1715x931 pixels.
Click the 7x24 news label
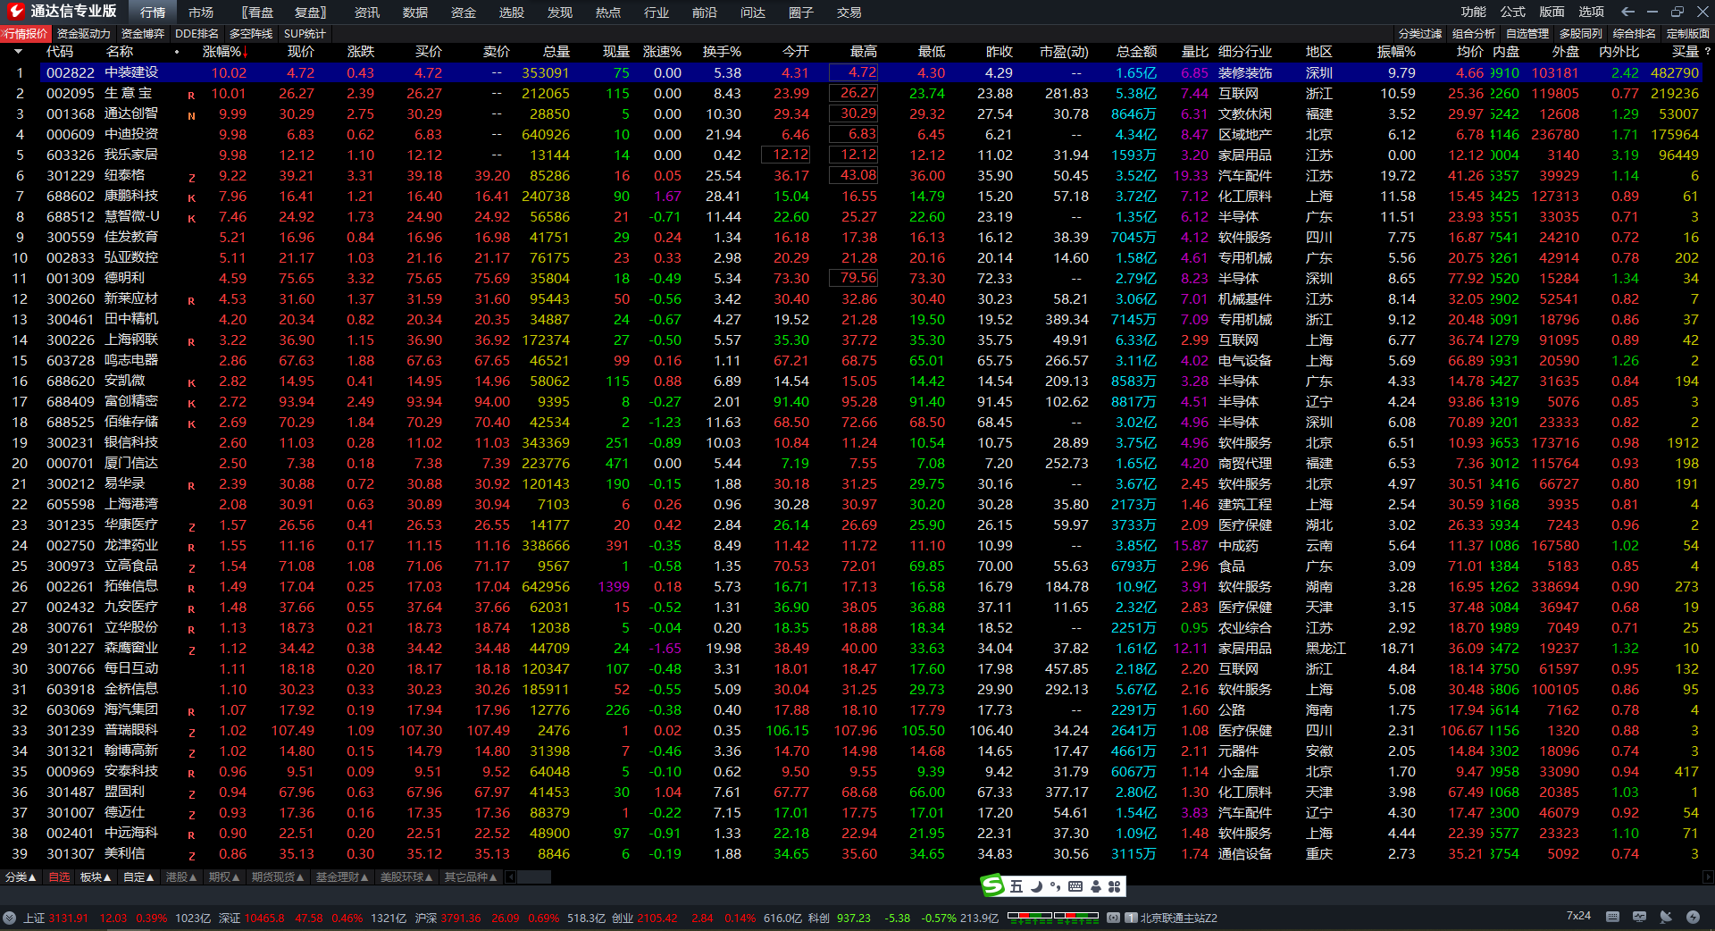click(1578, 916)
